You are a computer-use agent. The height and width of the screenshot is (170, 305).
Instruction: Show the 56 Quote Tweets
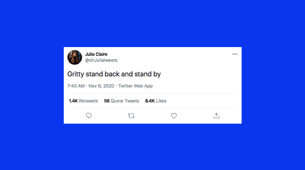click(121, 101)
